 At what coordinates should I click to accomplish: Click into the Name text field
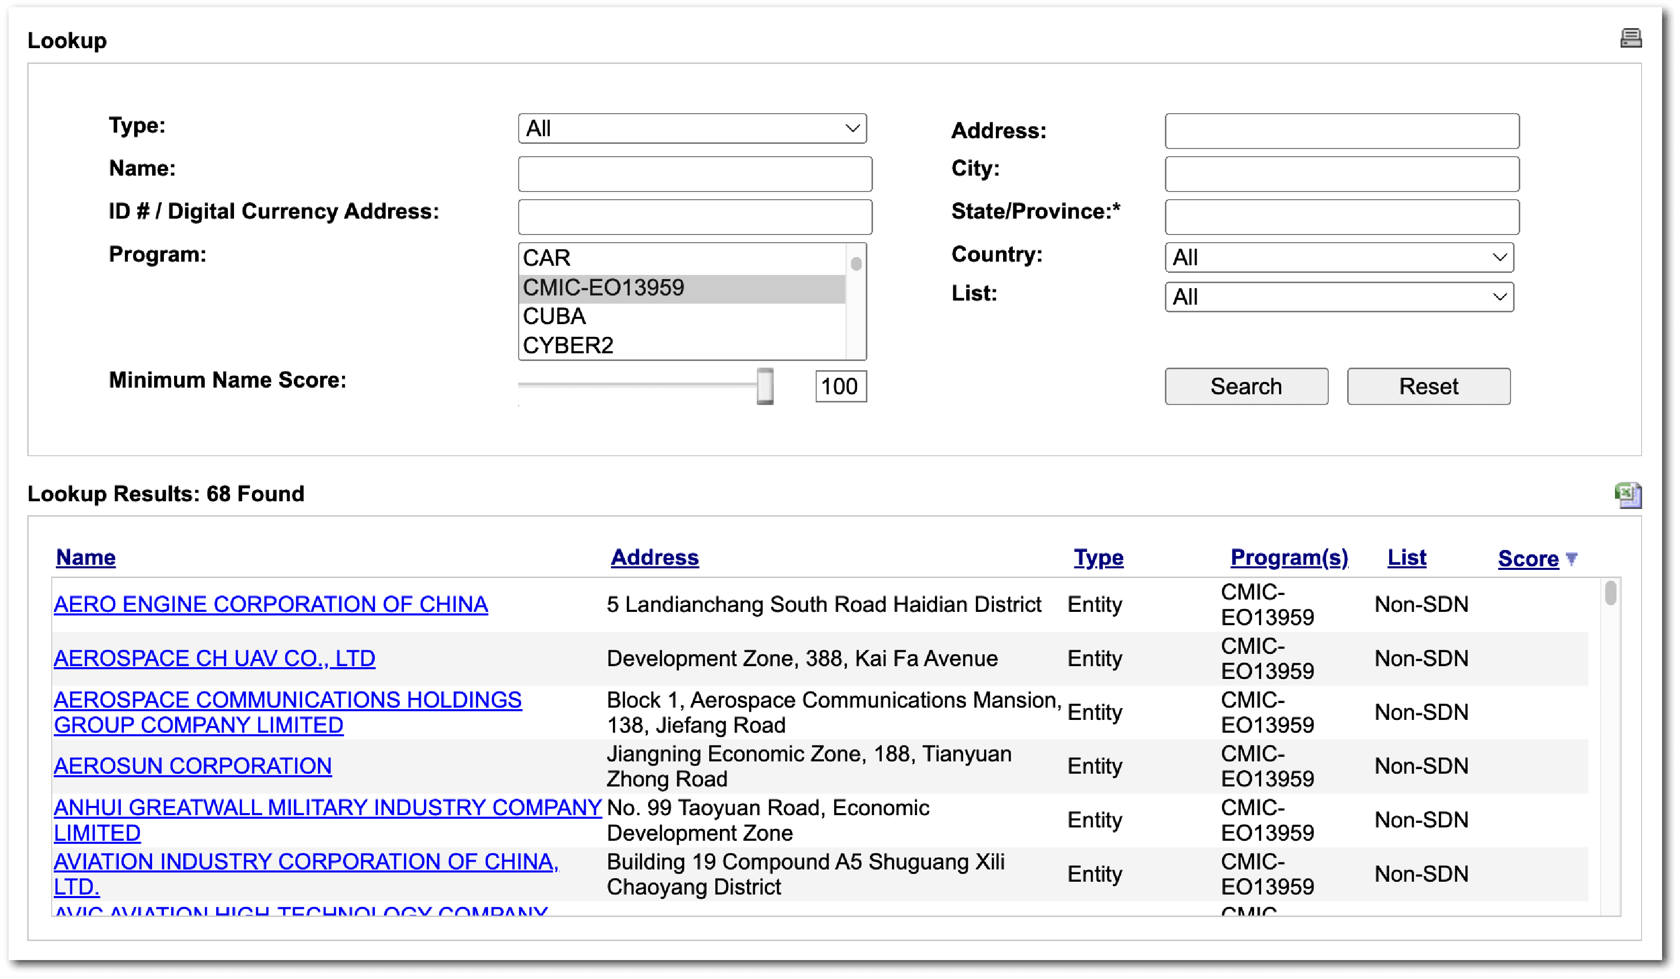click(695, 174)
